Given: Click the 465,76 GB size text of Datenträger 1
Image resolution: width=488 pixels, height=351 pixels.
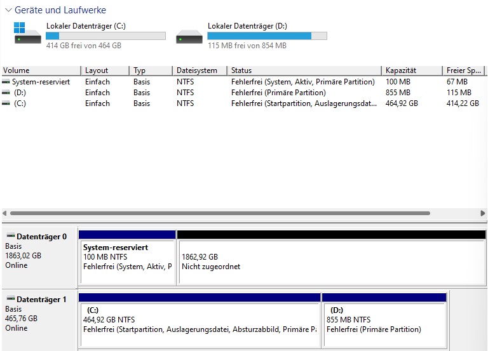Looking at the screenshot, I should (22, 319).
